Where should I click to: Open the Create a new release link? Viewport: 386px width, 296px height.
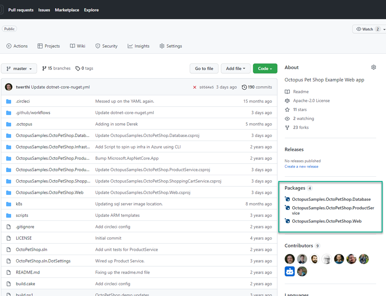point(301,166)
